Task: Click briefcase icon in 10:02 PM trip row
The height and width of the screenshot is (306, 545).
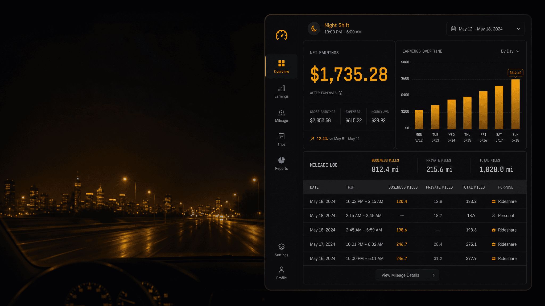Action: pos(493,201)
